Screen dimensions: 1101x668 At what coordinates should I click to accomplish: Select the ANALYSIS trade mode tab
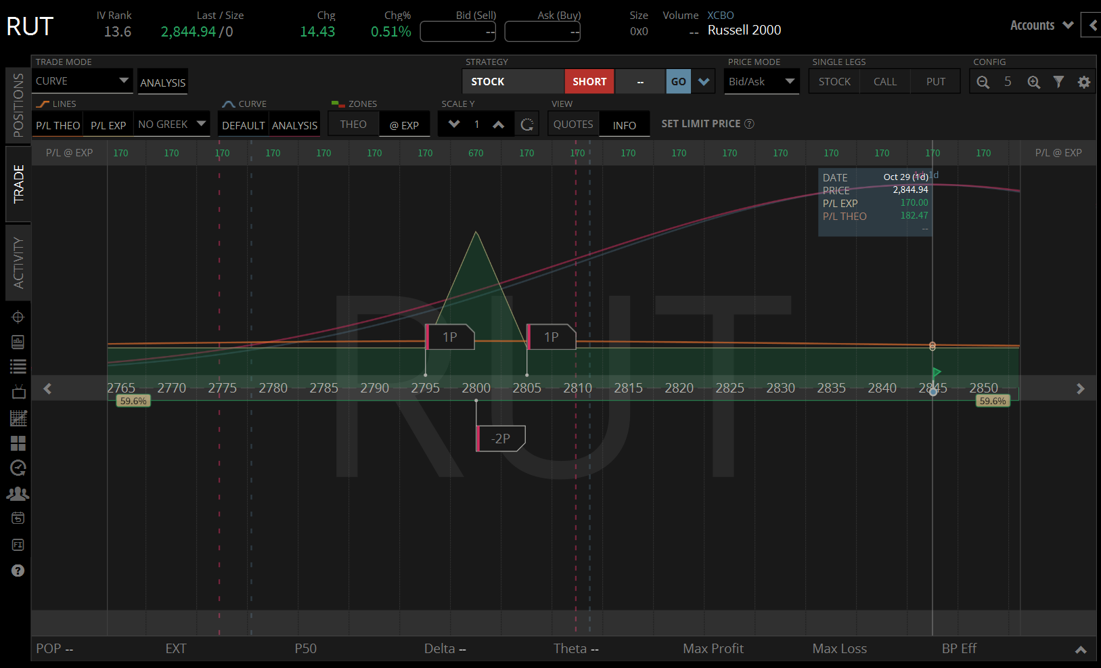point(162,82)
